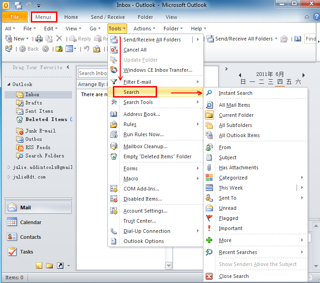Click the Print icon in toolbar

point(39,39)
